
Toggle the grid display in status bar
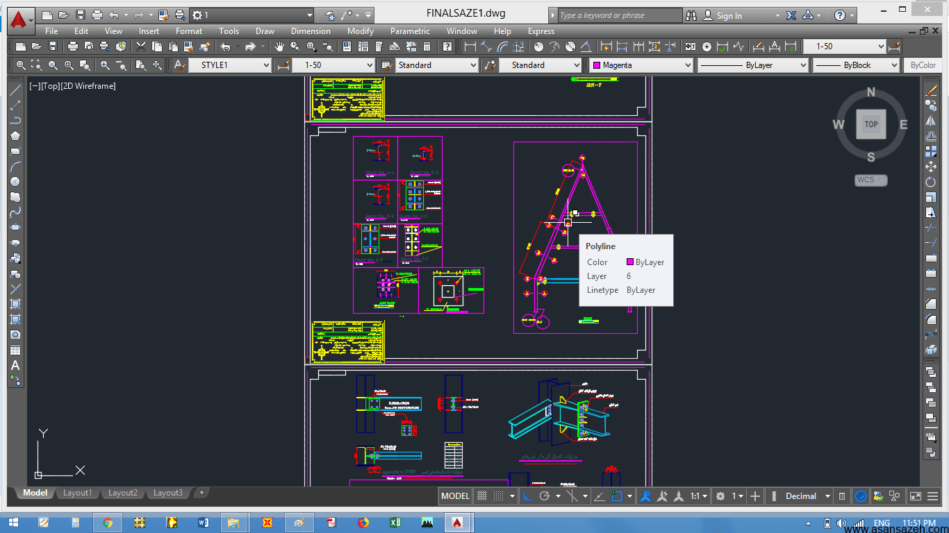click(481, 496)
